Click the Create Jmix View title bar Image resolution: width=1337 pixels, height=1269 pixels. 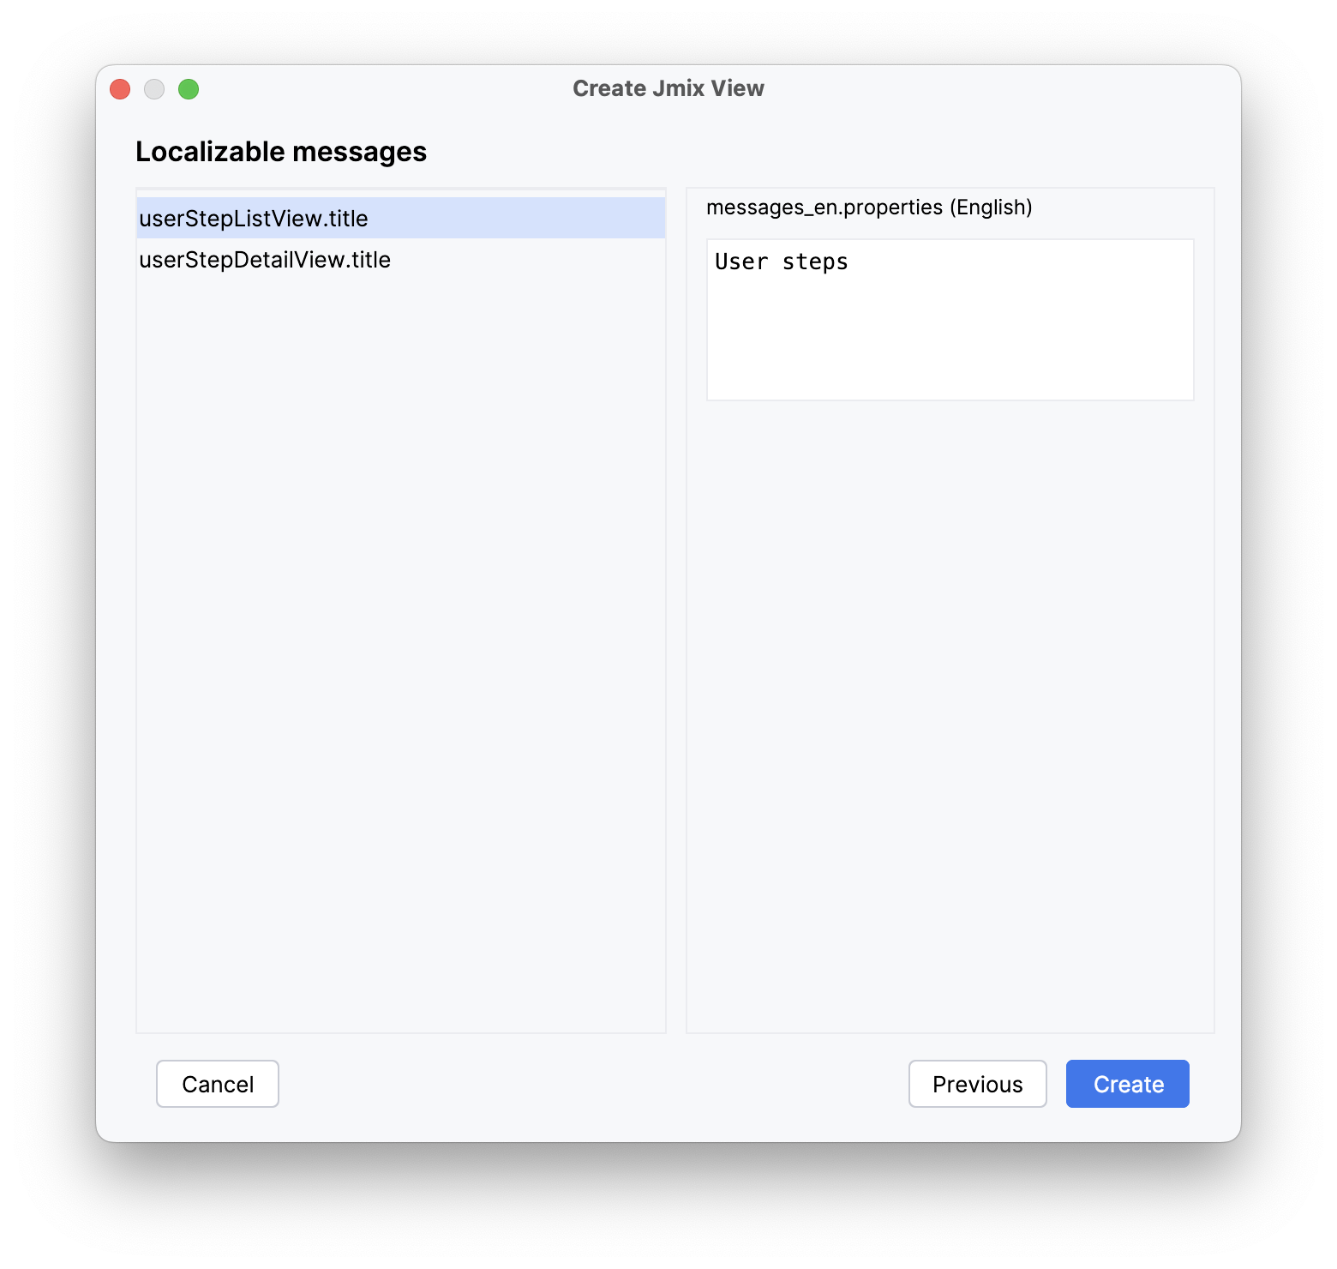click(668, 88)
